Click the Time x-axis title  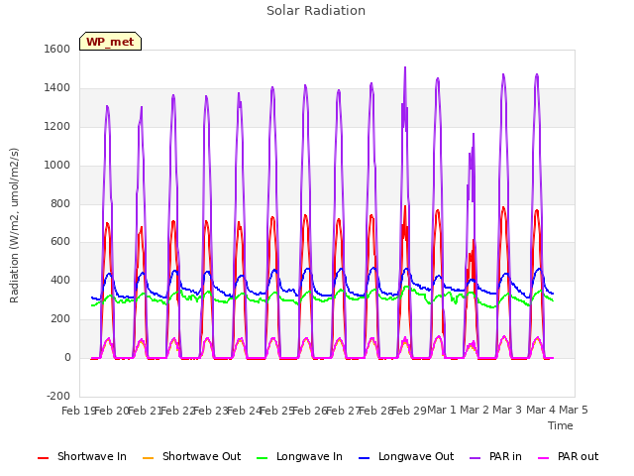click(x=561, y=425)
